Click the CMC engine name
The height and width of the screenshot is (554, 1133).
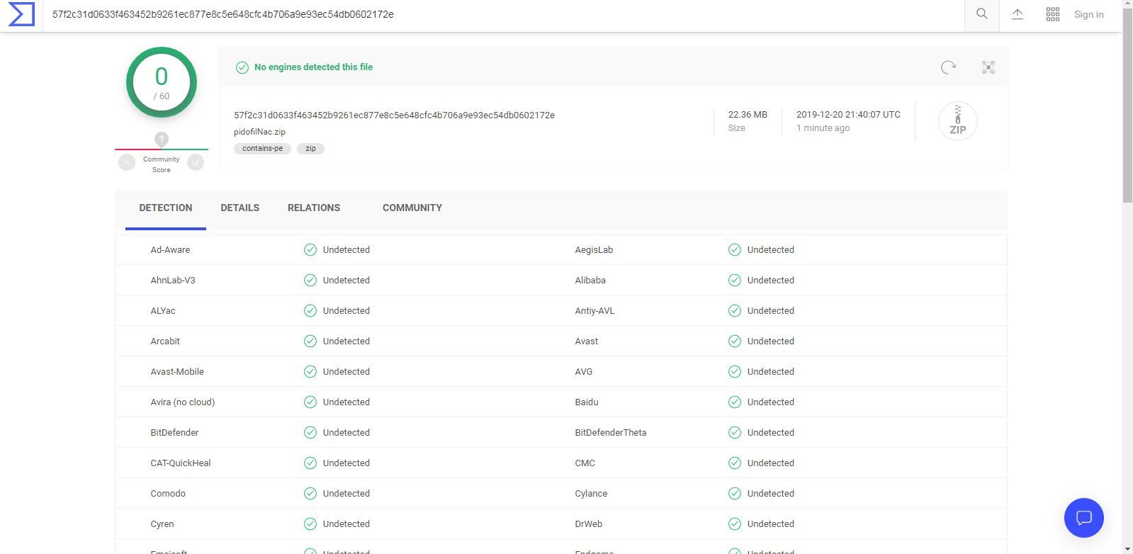tap(585, 463)
